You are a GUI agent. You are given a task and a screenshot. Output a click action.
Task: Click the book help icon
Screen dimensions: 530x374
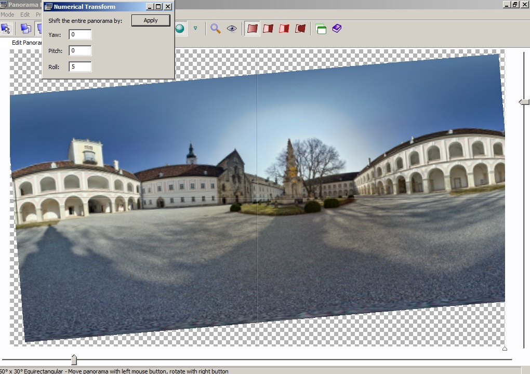(x=337, y=29)
